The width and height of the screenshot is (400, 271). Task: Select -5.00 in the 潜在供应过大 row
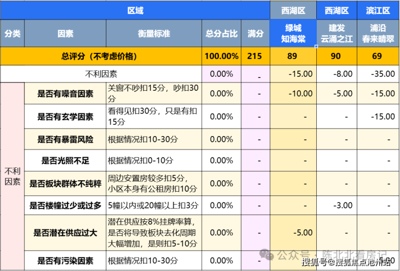293,233
